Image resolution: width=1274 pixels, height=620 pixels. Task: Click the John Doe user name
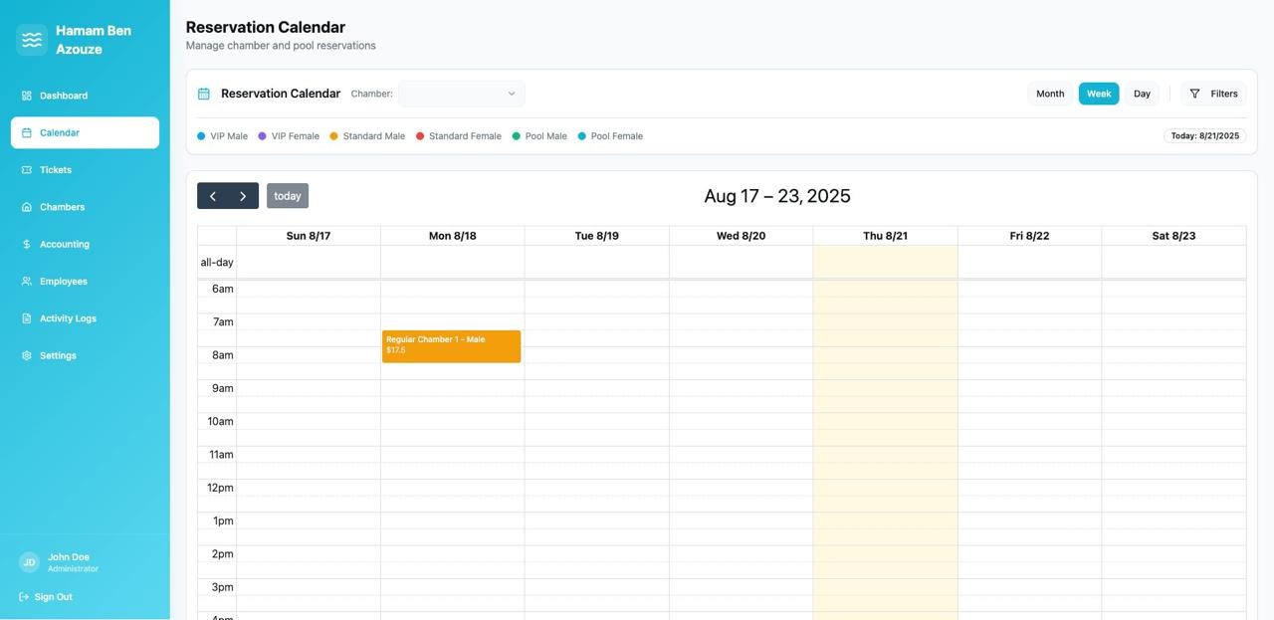pyautogui.click(x=69, y=557)
